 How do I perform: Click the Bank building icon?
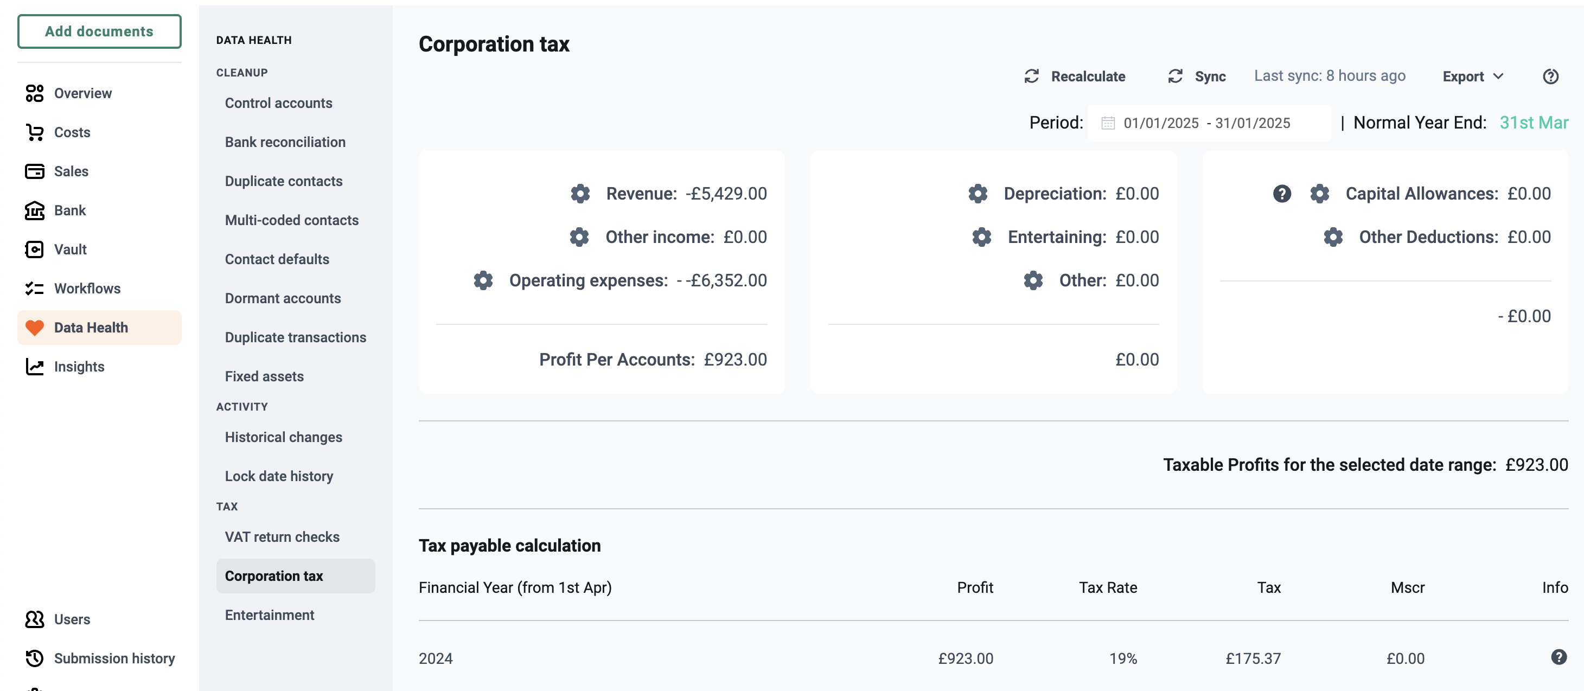coord(34,210)
